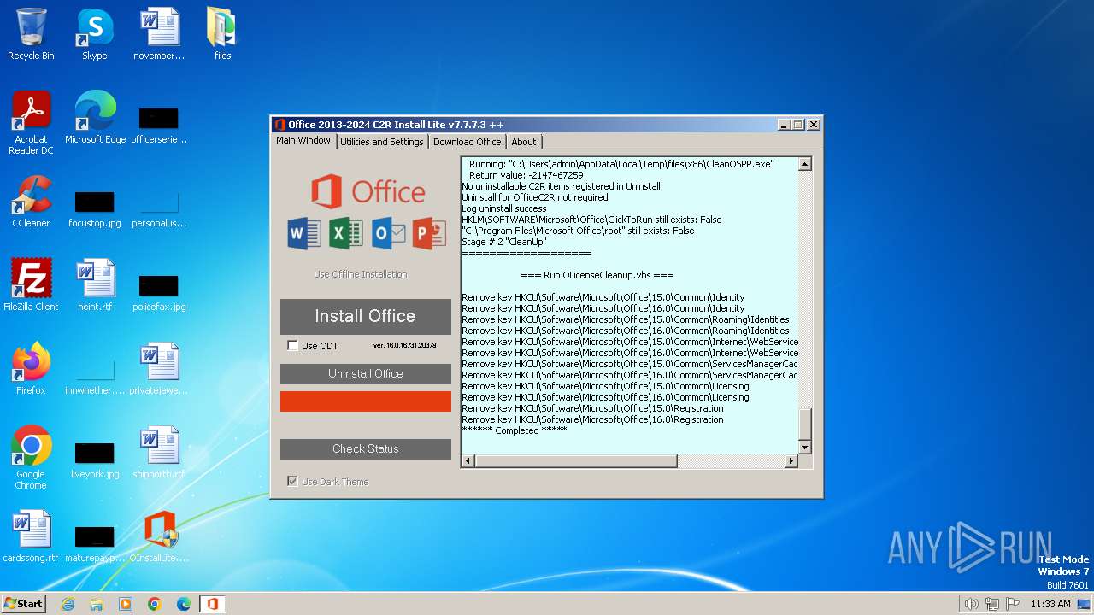1094x615 pixels.
Task: Click the log vertical scrollbar thumb
Action: (x=804, y=424)
